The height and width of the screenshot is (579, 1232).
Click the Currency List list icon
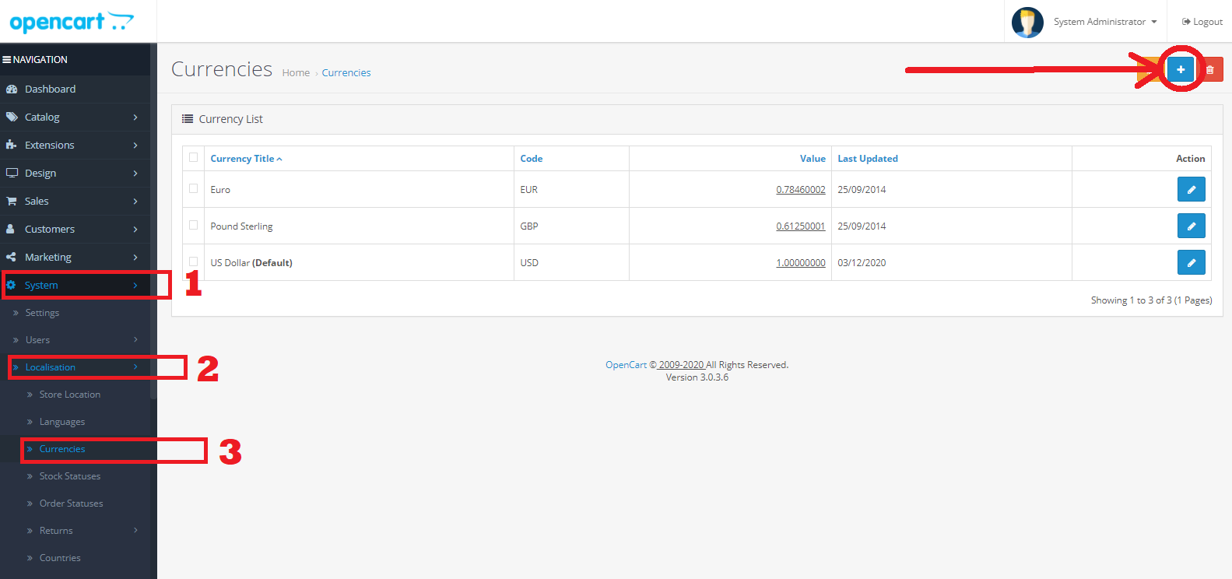(188, 119)
